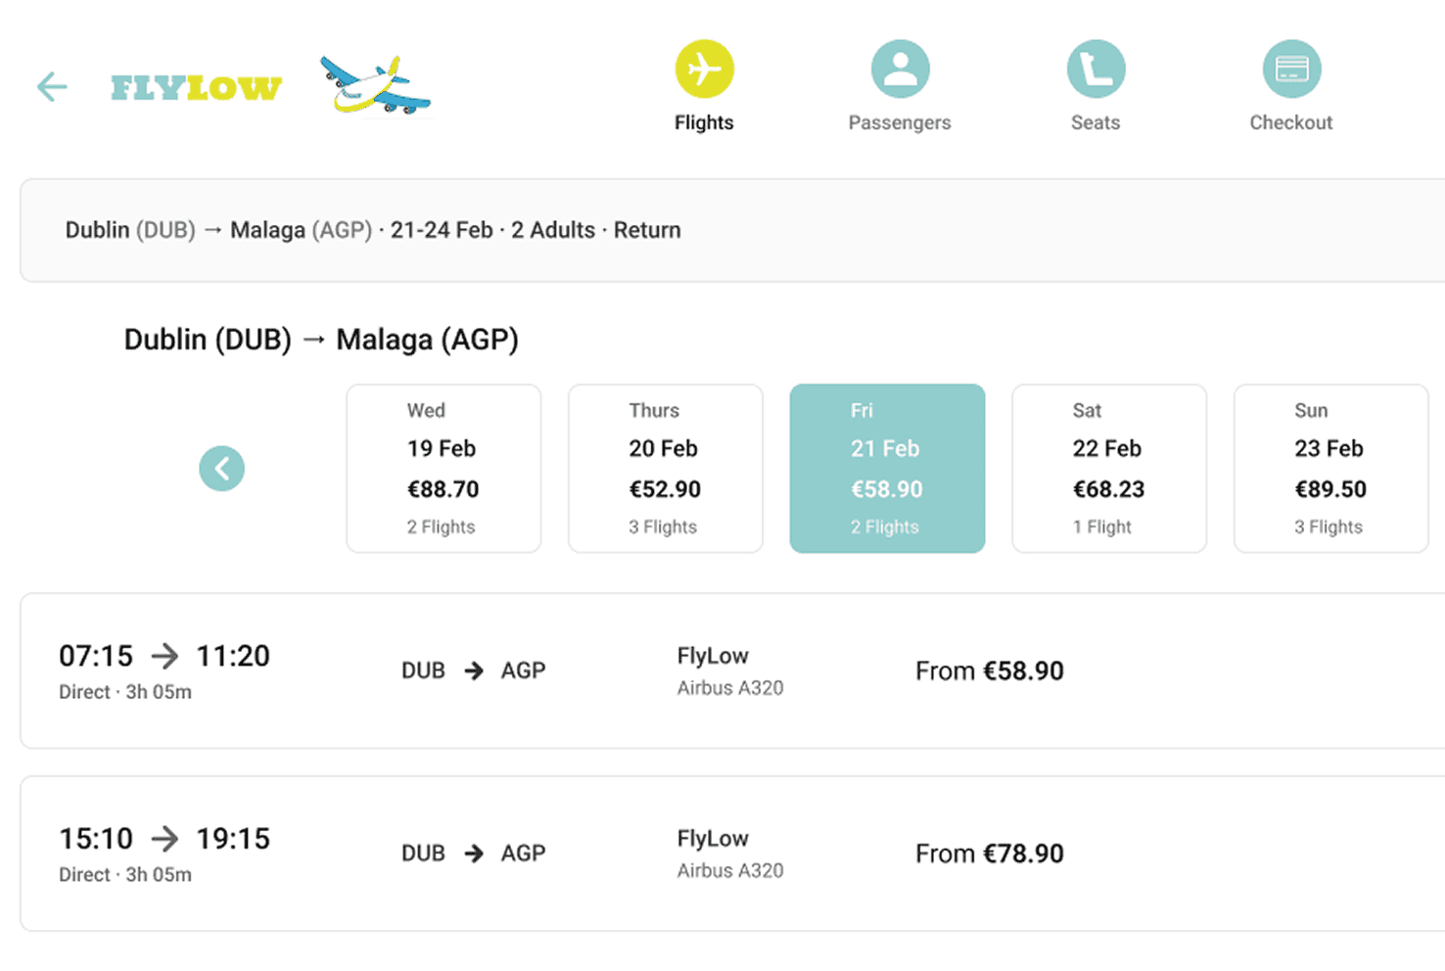Open the Checkout card icon
Screen dimensions: 1445x971
click(1291, 69)
